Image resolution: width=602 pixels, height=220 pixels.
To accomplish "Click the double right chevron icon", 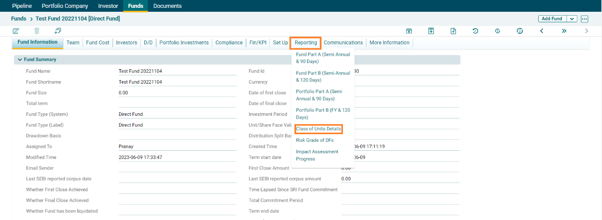I will (564, 31).
